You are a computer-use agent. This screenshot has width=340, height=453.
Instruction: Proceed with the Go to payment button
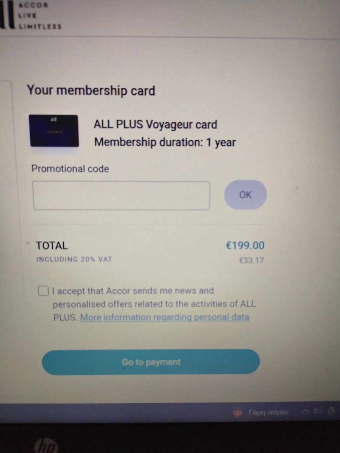[x=151, y=362]
